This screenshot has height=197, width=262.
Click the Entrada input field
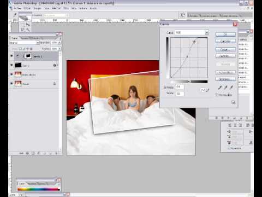(180, 87)
